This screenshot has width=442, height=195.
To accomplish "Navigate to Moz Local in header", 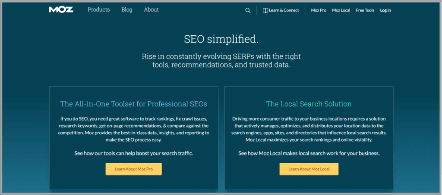I will [341, 10].
